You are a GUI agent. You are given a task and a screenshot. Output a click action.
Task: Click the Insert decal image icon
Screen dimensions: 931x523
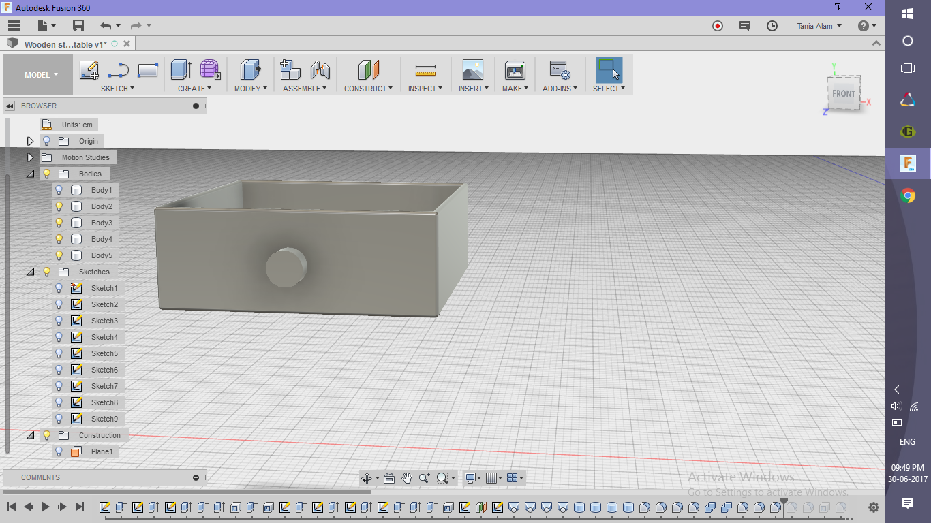pos(472,70)
